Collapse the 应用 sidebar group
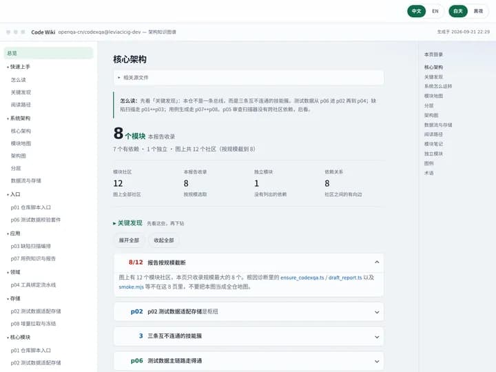Screen dimensions: 496x372 pyautogui.click(x=14, y=234)
